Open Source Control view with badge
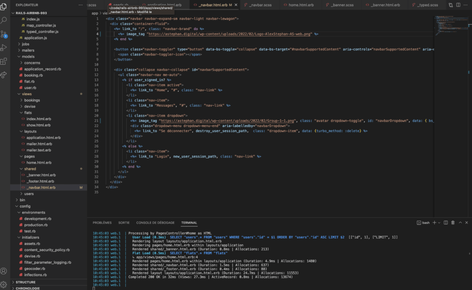The height and width of the screenshot is (290, 472). 4,34
